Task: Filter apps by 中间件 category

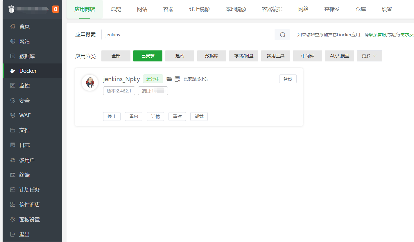Action: coord(308,56)
